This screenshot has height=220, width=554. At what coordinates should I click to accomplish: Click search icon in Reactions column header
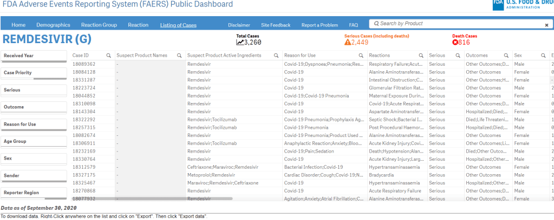[421, 56]
